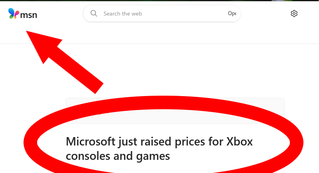Click the colorful MSN butterfly logo

click(x=14, y=14)
